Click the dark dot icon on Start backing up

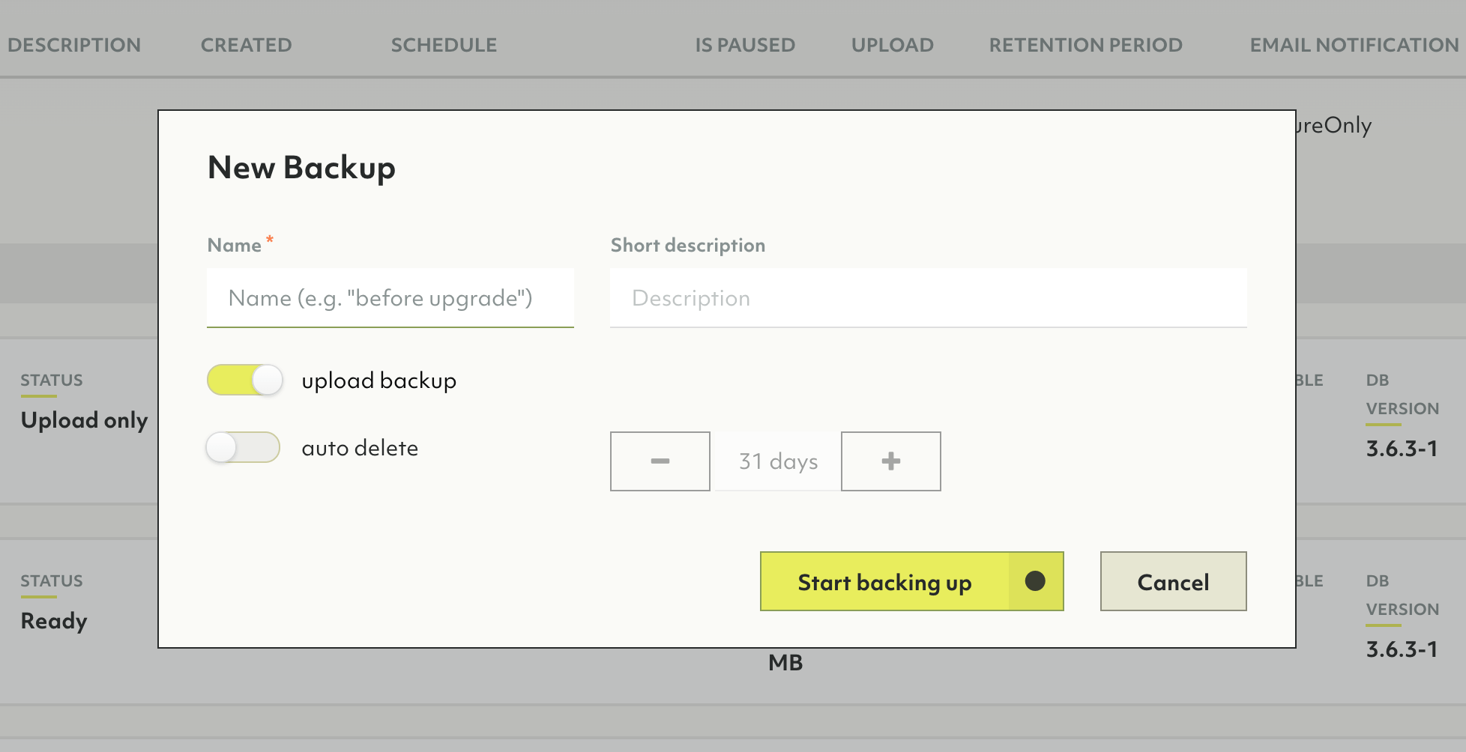(x=1035, y=581)
